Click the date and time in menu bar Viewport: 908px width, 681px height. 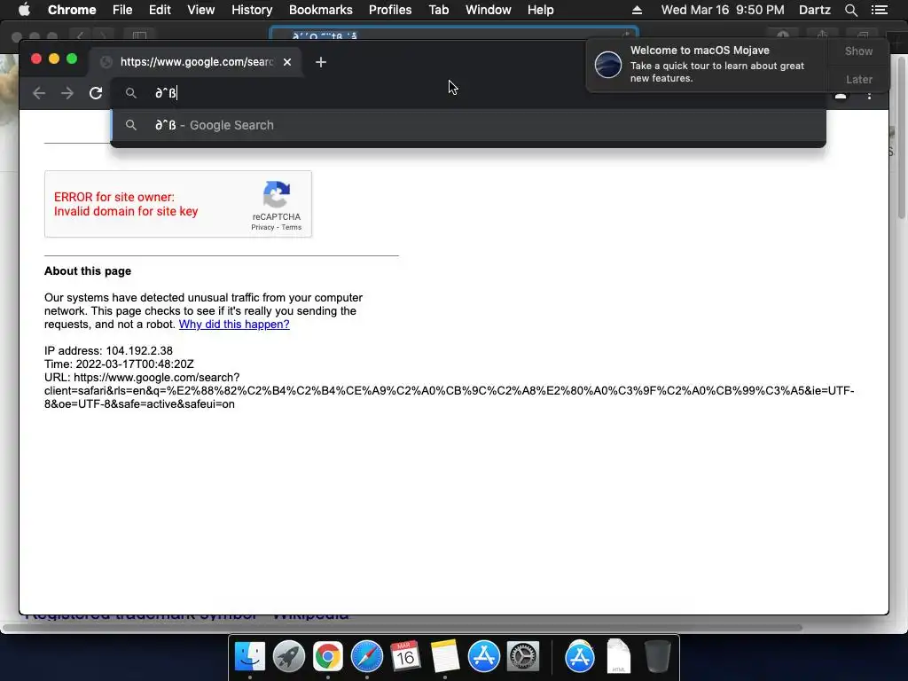point(723,10)
